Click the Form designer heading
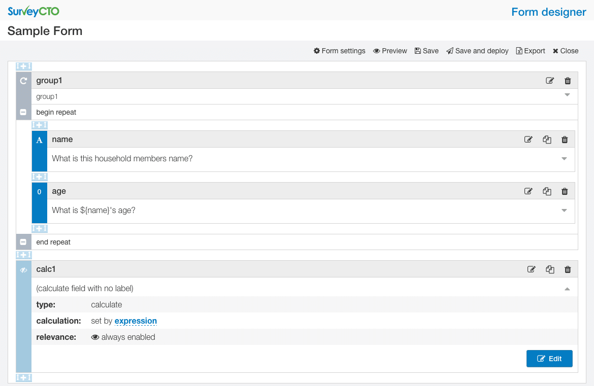This screenshot has height=386, width=594. 548,12
